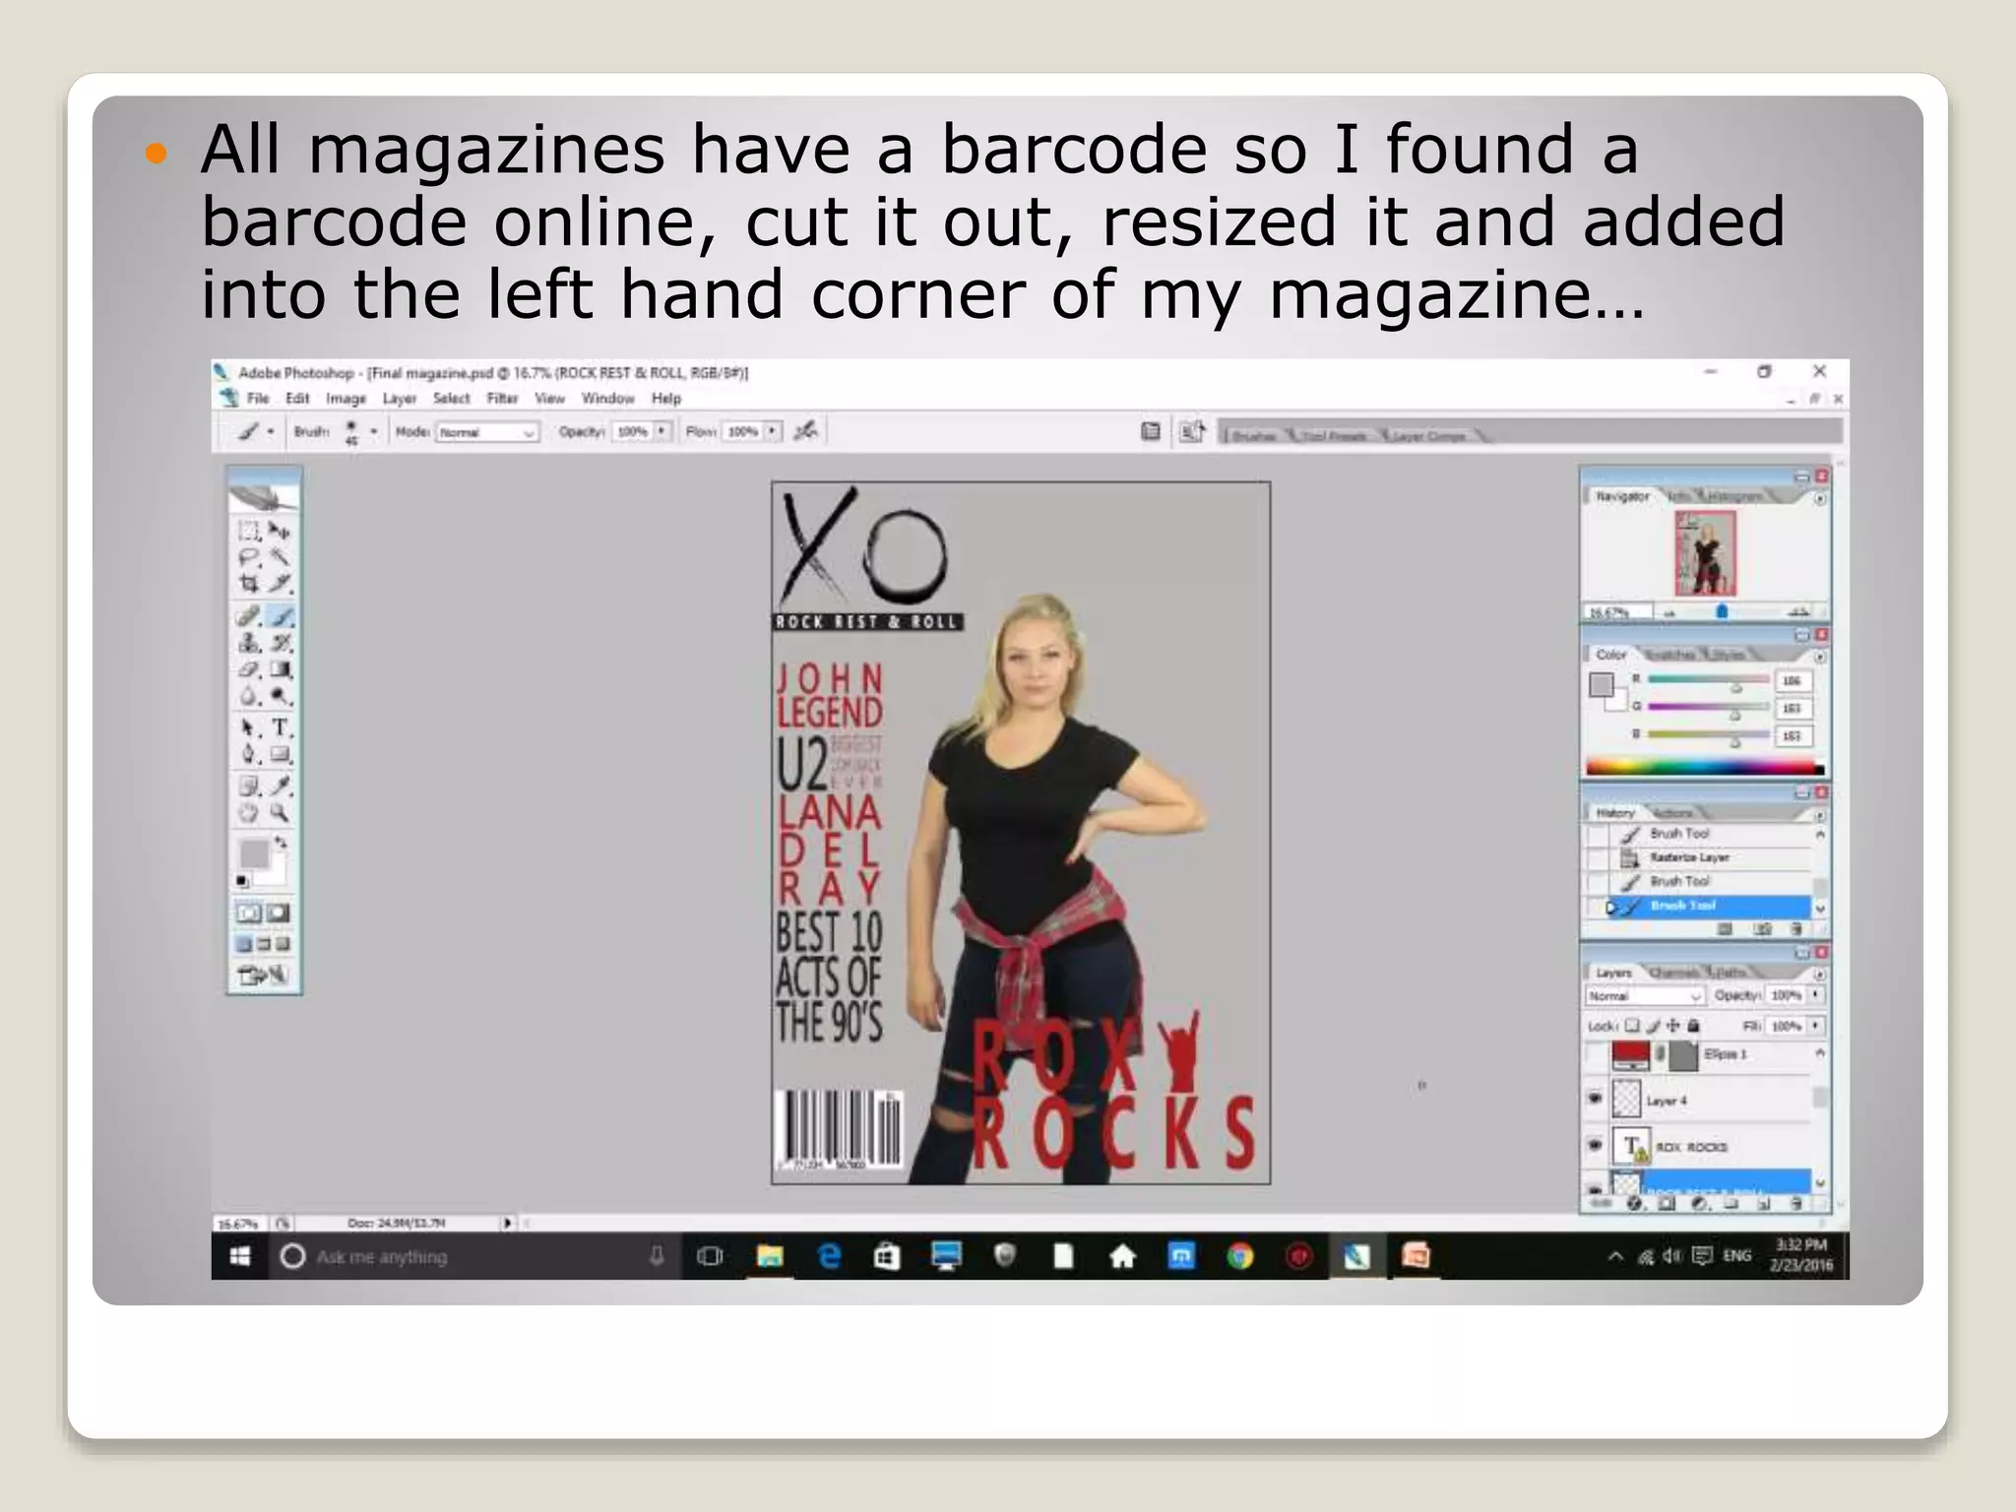
Task: Select the Move tool
Action: click(x=281, y=532)
